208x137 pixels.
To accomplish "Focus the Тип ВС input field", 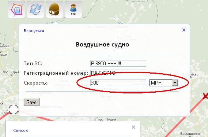I will [118, 63].
